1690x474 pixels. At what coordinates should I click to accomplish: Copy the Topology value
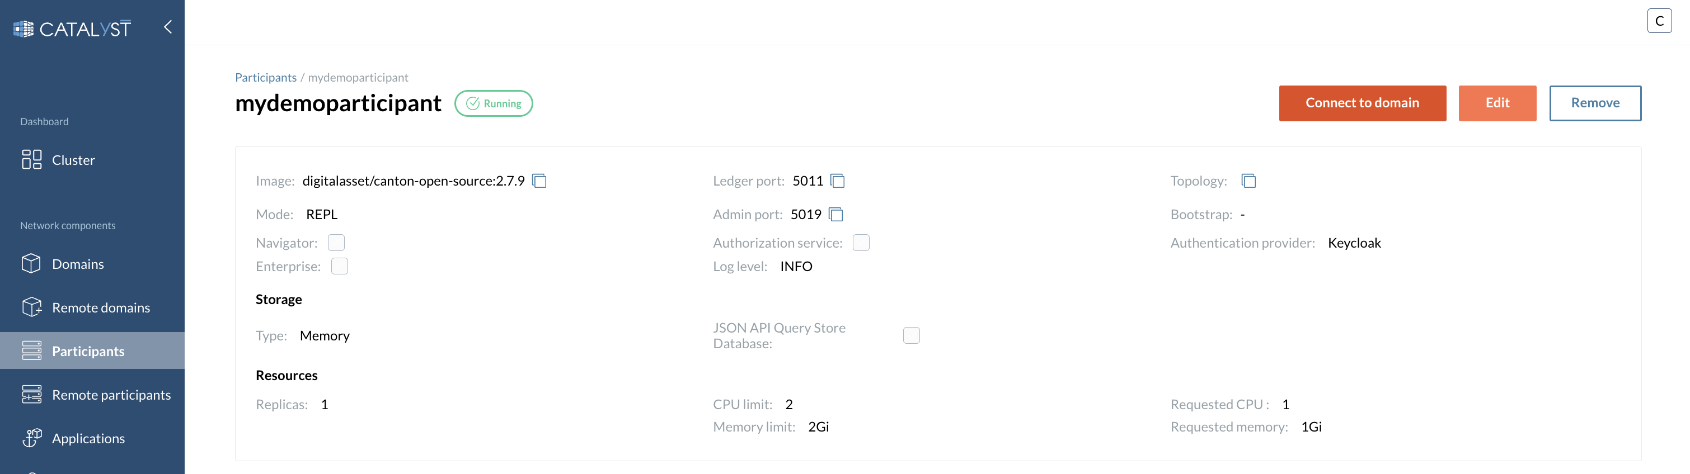pos(1248,181)
